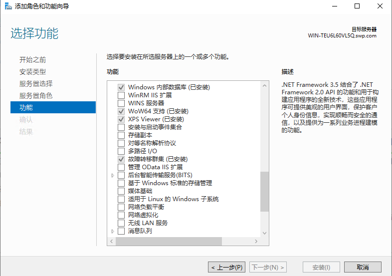
Task: Click the 上一步(P) button
Action: point(226,267)
